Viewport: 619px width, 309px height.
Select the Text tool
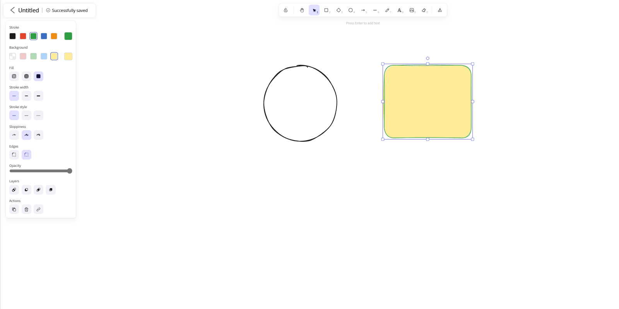click(x=400, y=10)
